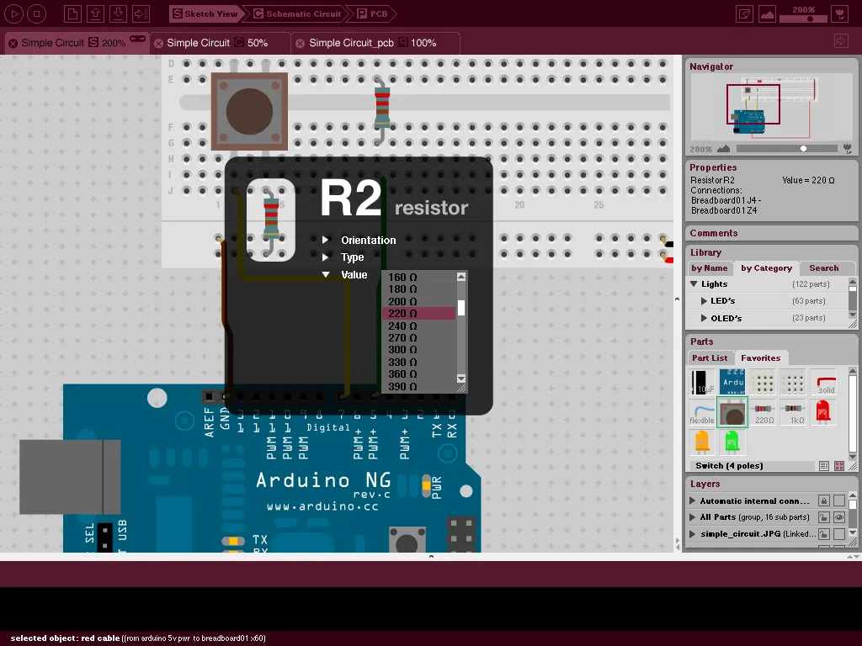This screenshot has width=862, height=646.
Task: Click the export arrow toolbar icon
Action: pos(141,13)
